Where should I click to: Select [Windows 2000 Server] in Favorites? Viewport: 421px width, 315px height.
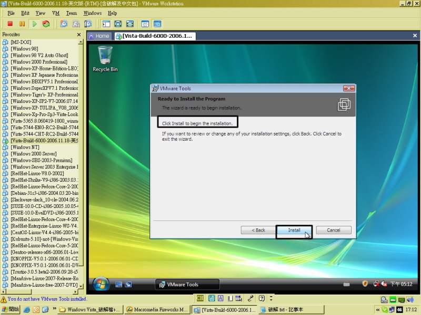tap(34, 154)
